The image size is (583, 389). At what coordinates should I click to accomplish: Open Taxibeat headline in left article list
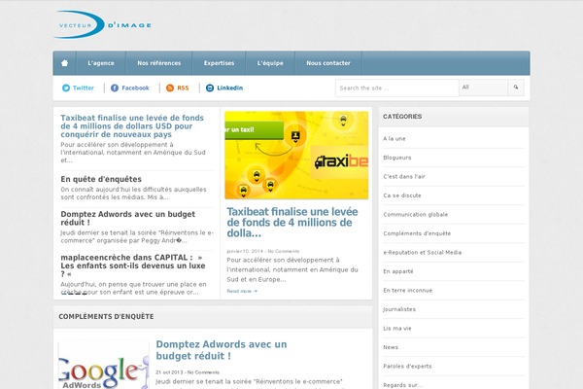[x=132, y=125]
